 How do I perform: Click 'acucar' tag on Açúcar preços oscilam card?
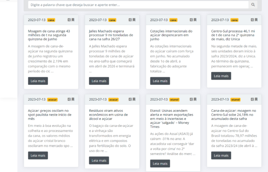tap(52, 100)
